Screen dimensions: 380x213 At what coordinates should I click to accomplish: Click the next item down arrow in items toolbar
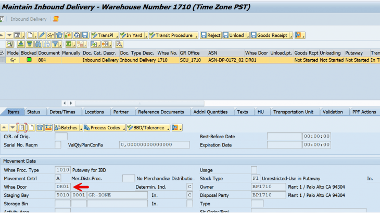tap(12, 127)
